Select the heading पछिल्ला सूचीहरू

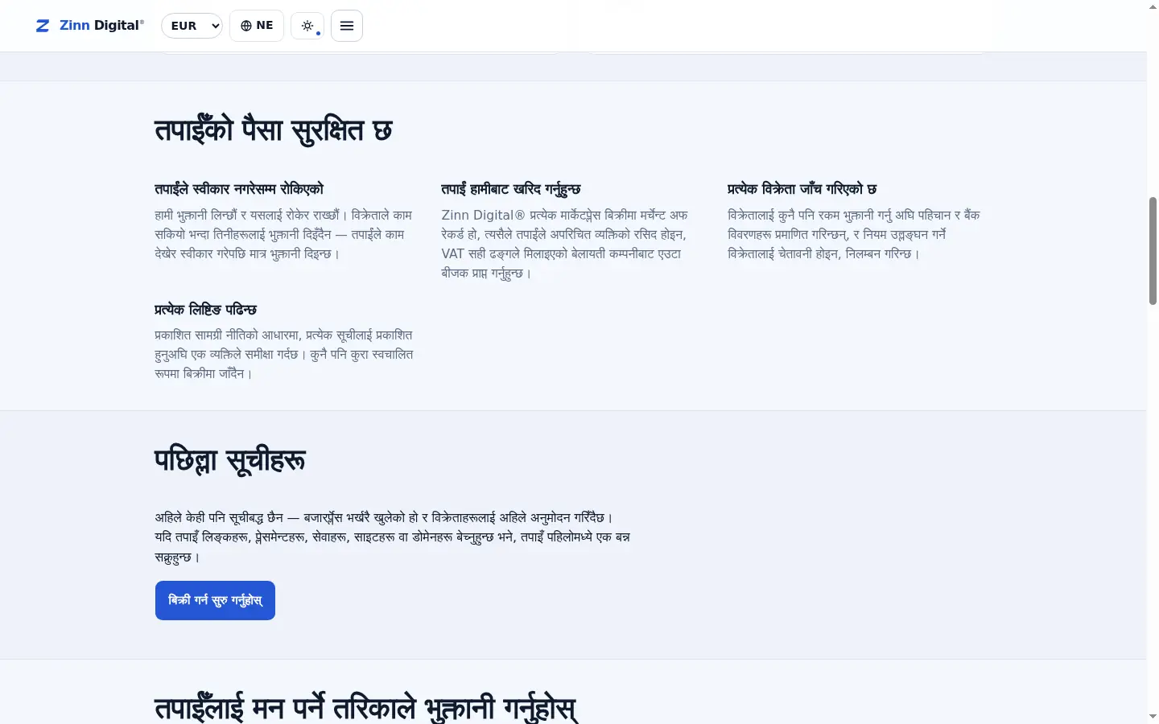click(230, 460)
